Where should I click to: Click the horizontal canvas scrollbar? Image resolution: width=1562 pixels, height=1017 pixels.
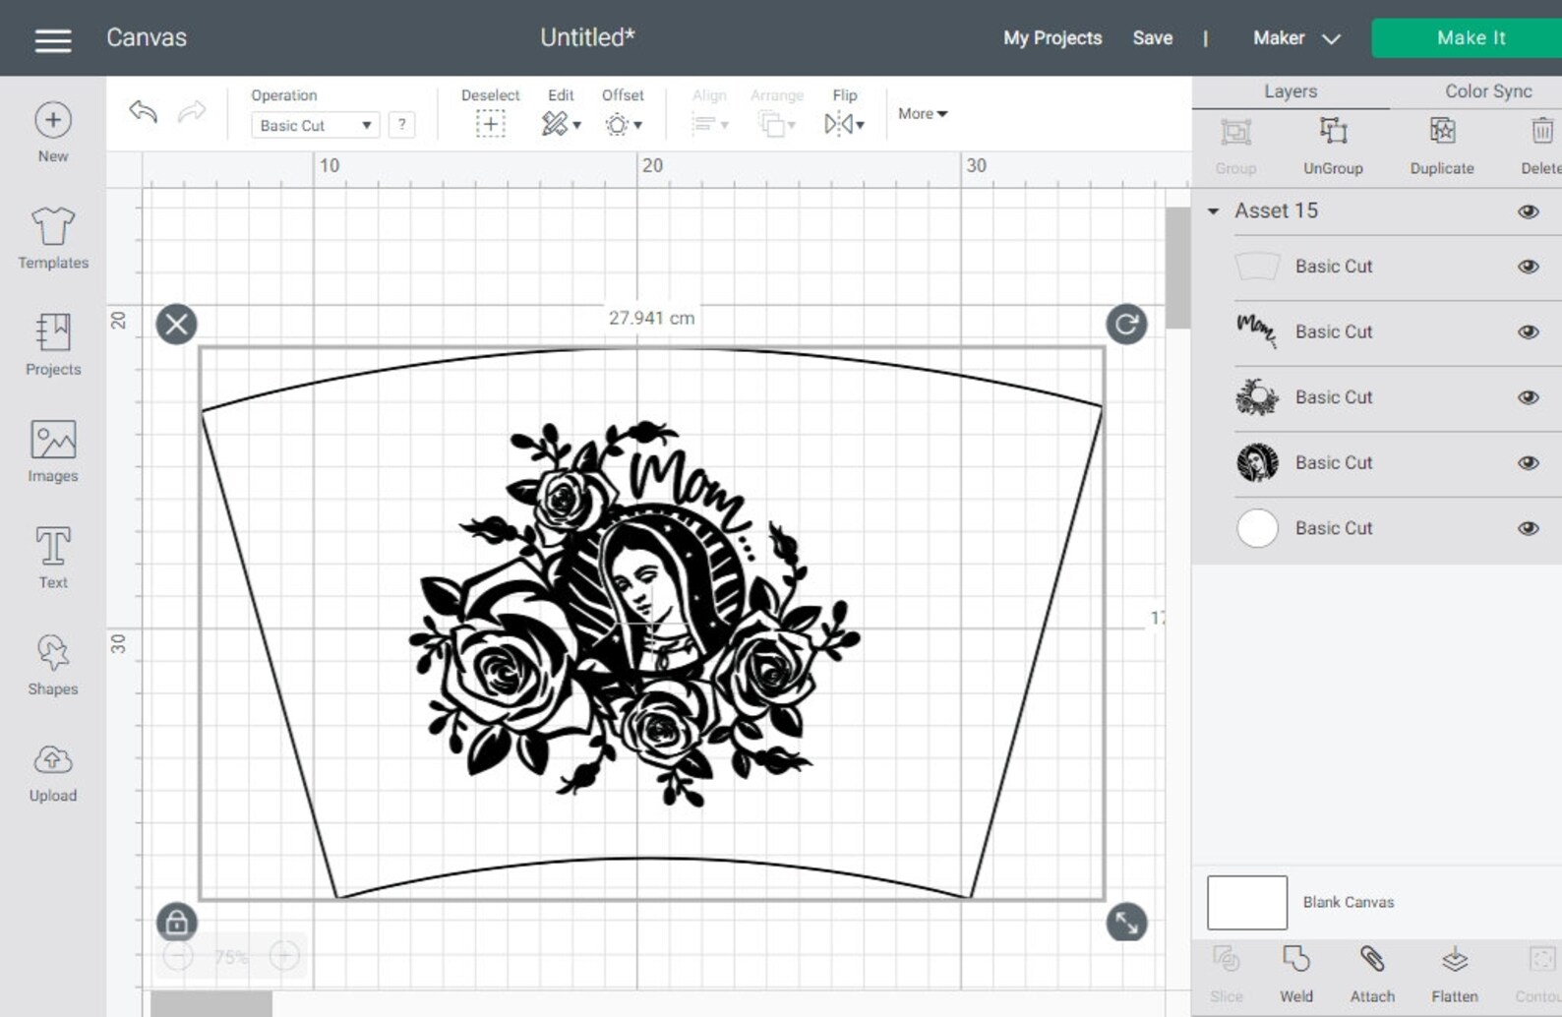(210, 1004)
